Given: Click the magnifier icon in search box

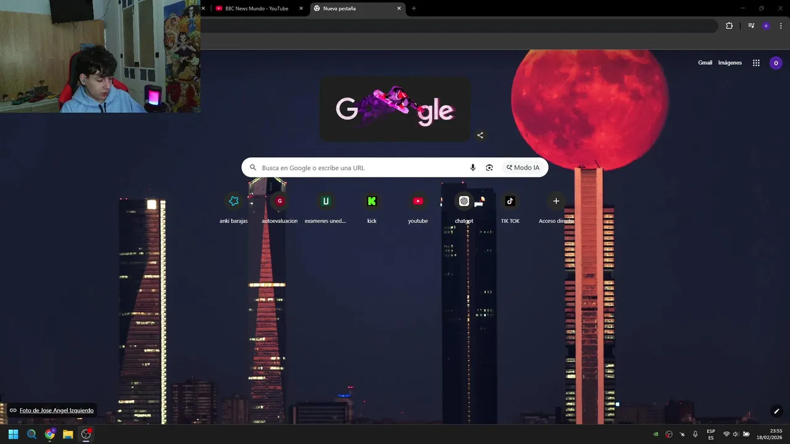Looking at the screenshot, I should pyautogui.click(x=252, y=168).
